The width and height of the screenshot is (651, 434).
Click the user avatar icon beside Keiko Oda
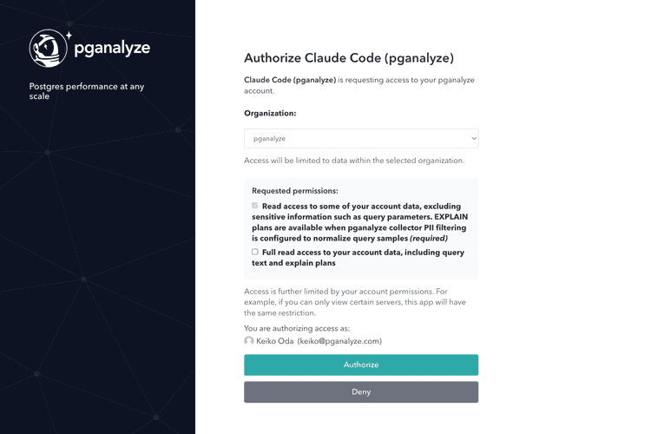[249, 341]
